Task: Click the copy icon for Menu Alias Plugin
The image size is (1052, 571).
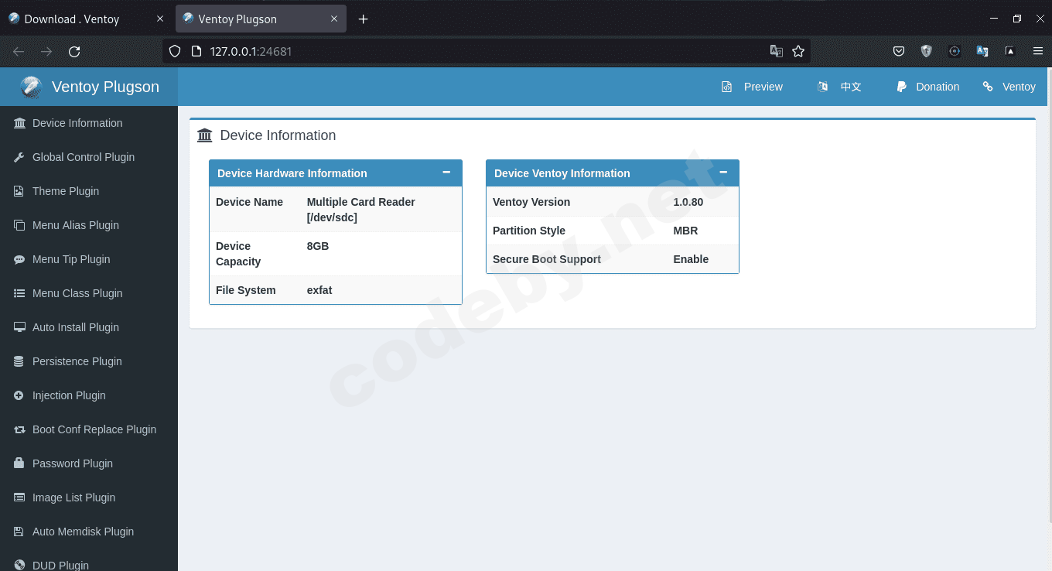Action: [x=19, y=225]
